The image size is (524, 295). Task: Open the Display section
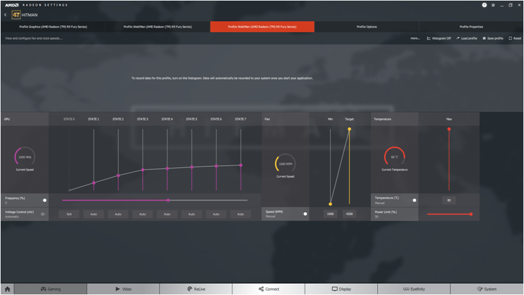click(341, 289)
